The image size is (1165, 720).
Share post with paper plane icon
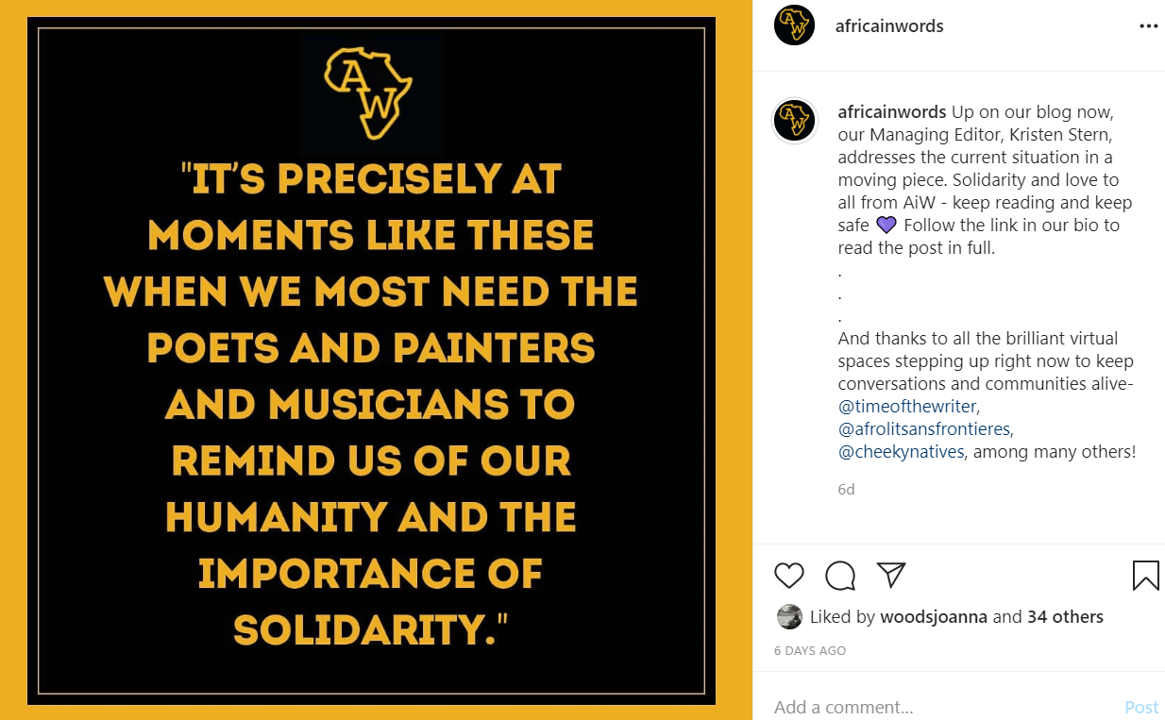pos(890,575)
